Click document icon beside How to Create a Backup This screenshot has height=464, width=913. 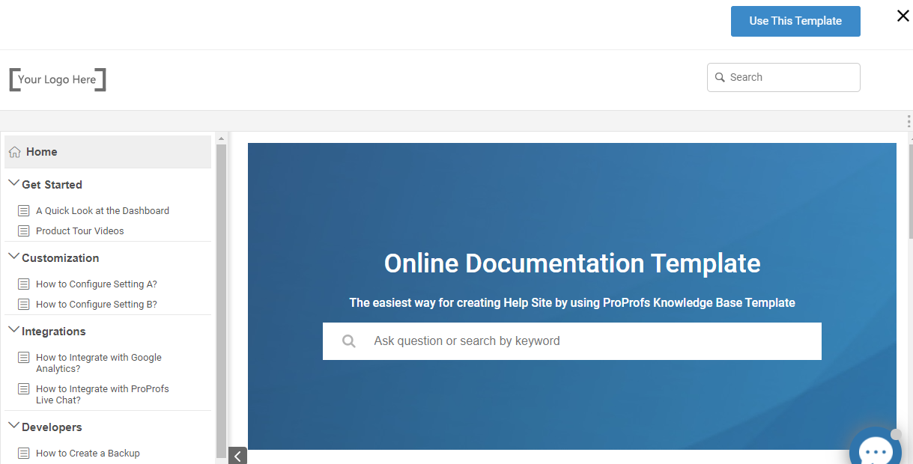click(x=24, y=454)
